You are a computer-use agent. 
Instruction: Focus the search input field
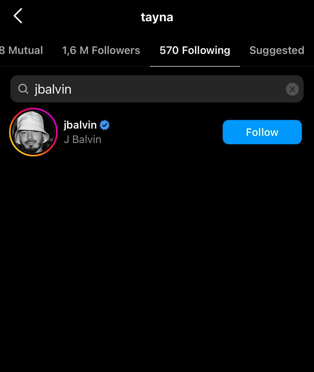[x=157, y=89]
